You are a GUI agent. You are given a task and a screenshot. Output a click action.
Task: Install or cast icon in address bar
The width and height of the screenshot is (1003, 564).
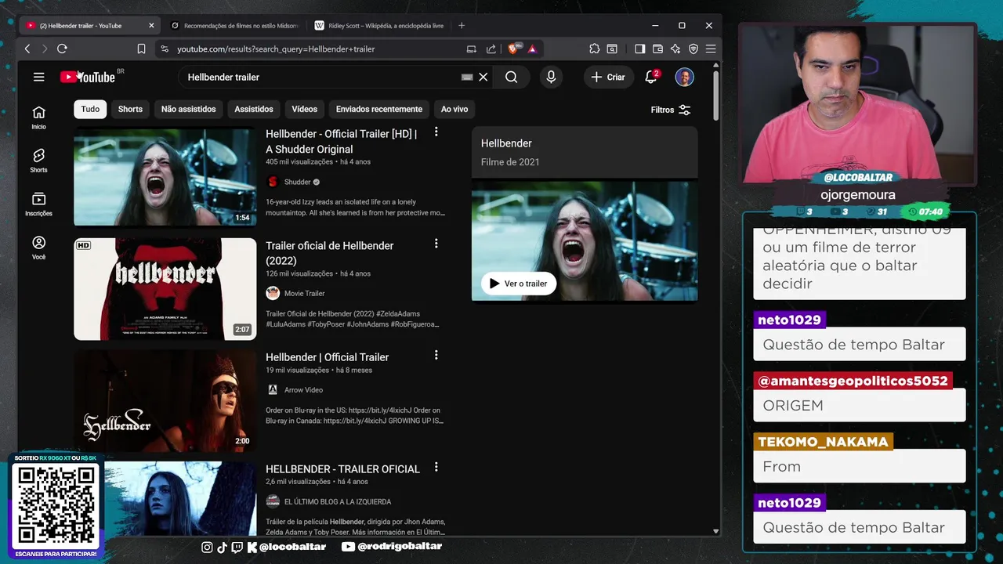click(x=471, y=49)
